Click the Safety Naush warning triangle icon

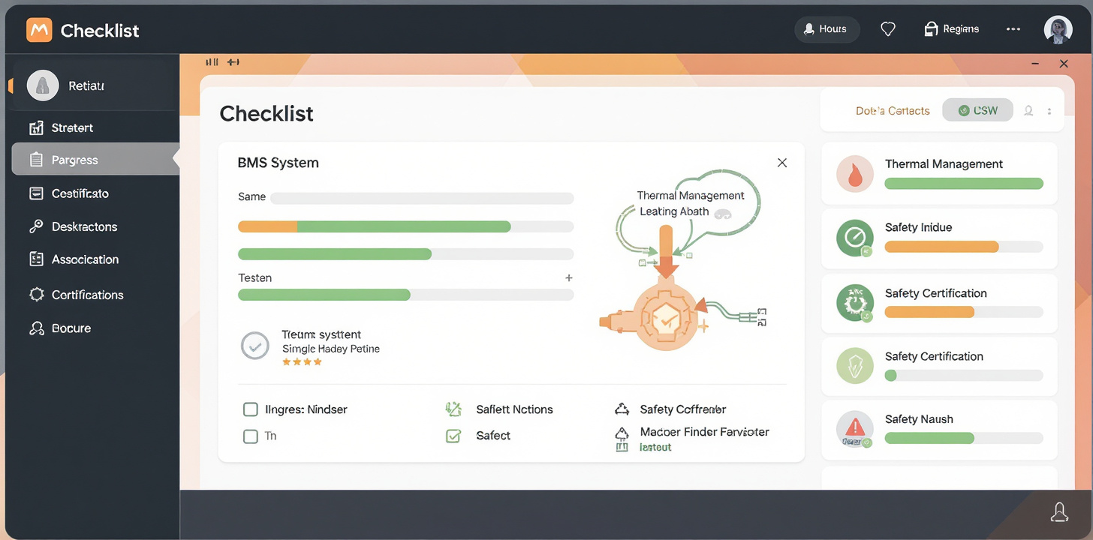tap(854, 428)
